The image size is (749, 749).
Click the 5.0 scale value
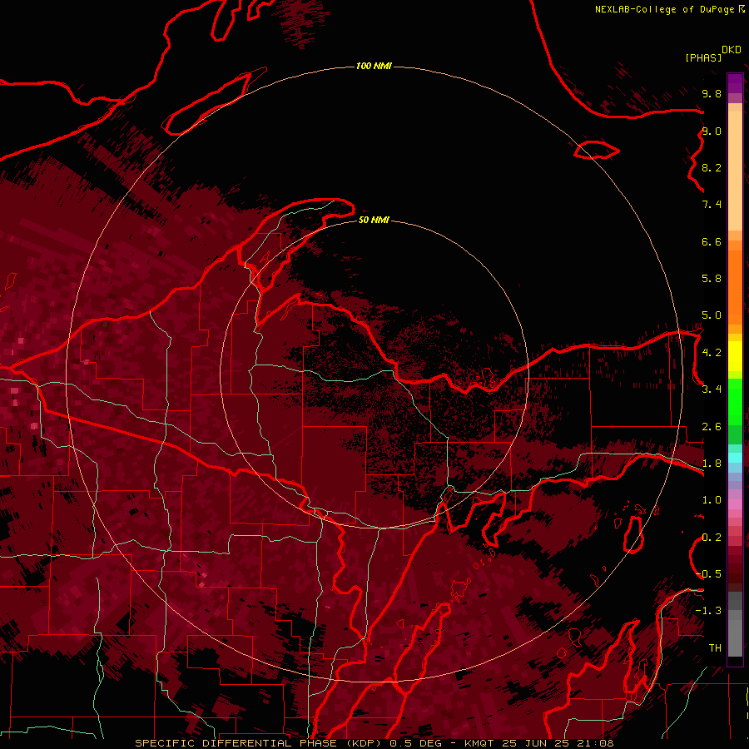tap(712, 315)
